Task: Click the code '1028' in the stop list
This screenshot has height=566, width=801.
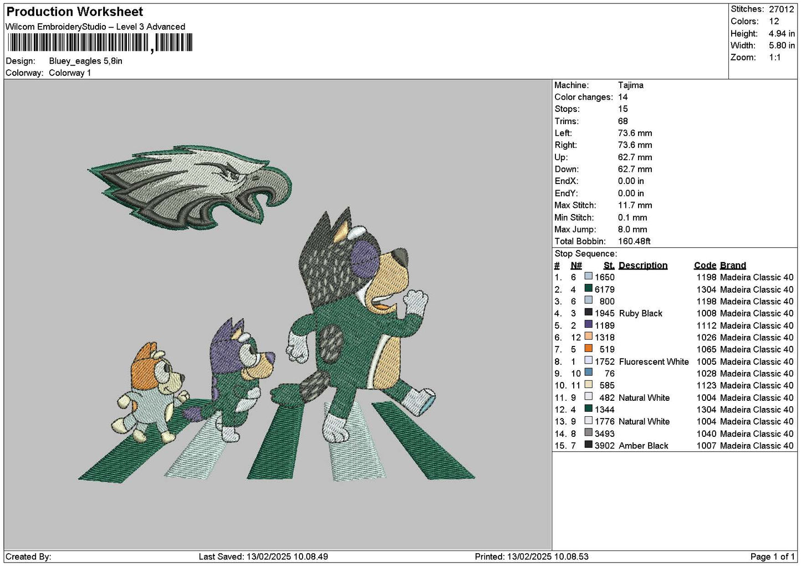Action: click(707, 374)
